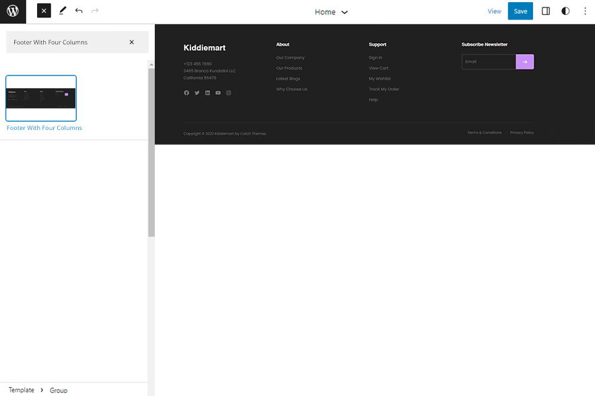The width and height of the screenshot is (595, 396).
Task: Select the Twitter social icon
Action: [x=197, y=92]
